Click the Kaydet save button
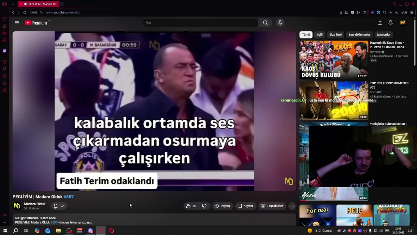The height and width of the screenshot is (235, 417). coord(245,206)
